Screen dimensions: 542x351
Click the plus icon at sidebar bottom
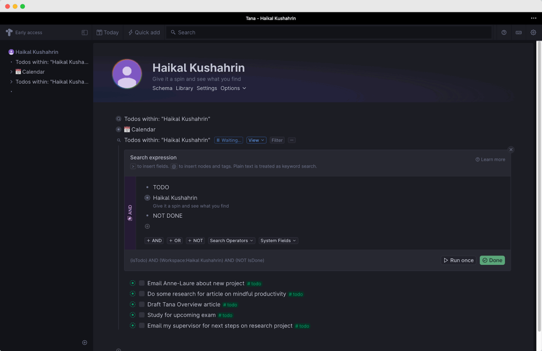[x=84, y=342]
